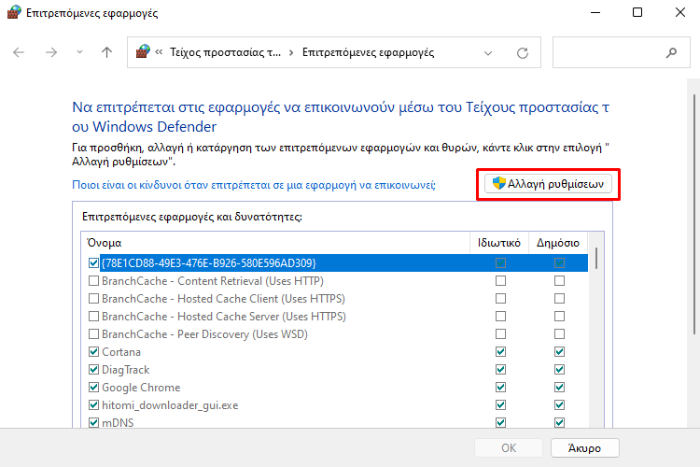Select the hitomi_downloader_gui.exe row
700x467 pixels.
335,405
